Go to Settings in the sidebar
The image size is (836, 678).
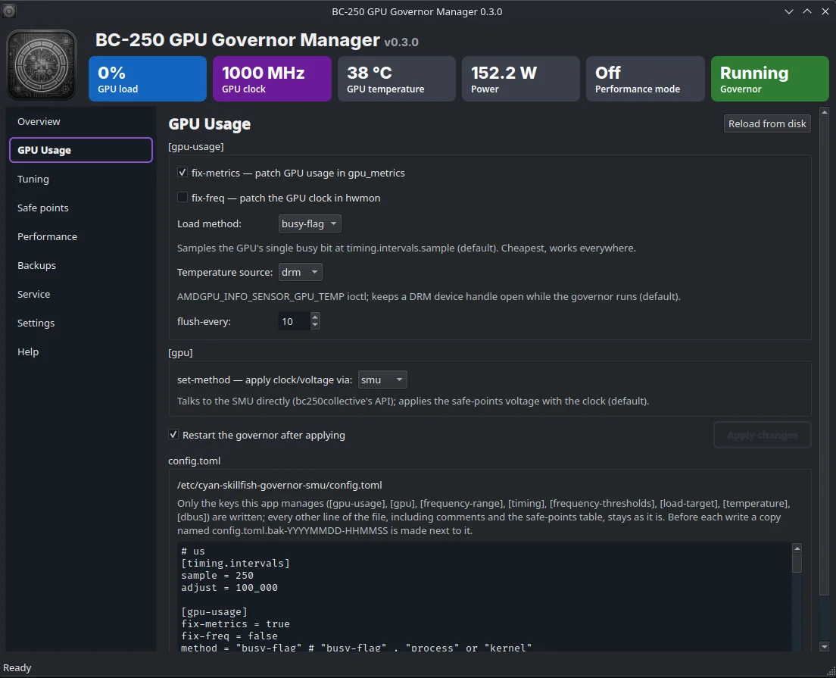[x=81, y=323]
